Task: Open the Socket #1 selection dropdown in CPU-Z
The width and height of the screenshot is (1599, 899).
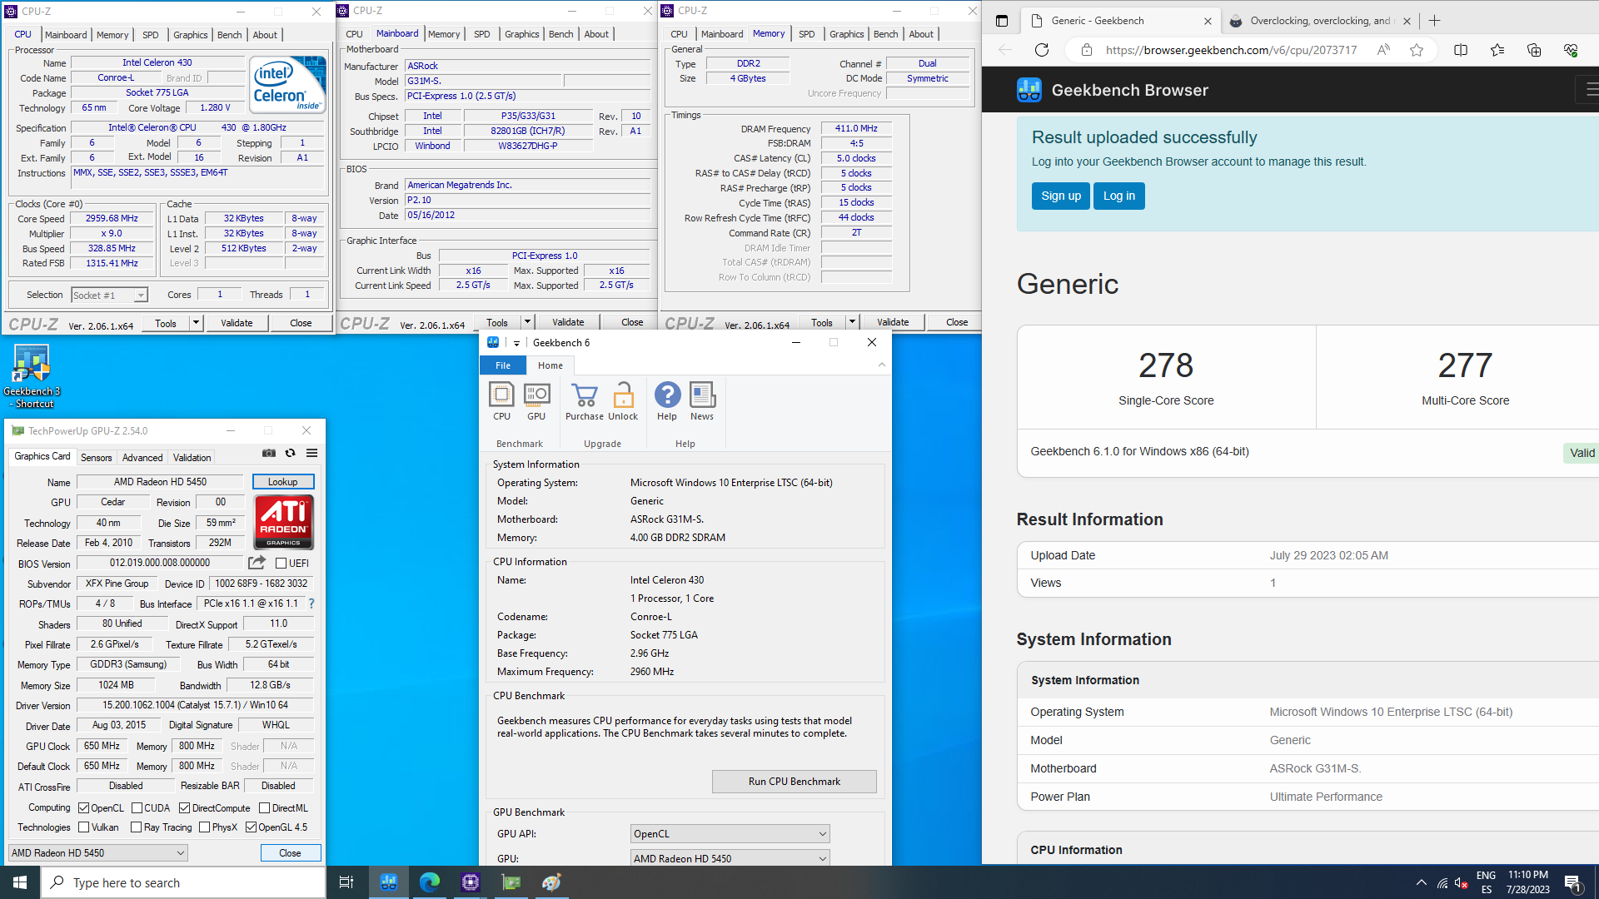Action: tap(109, 295)
